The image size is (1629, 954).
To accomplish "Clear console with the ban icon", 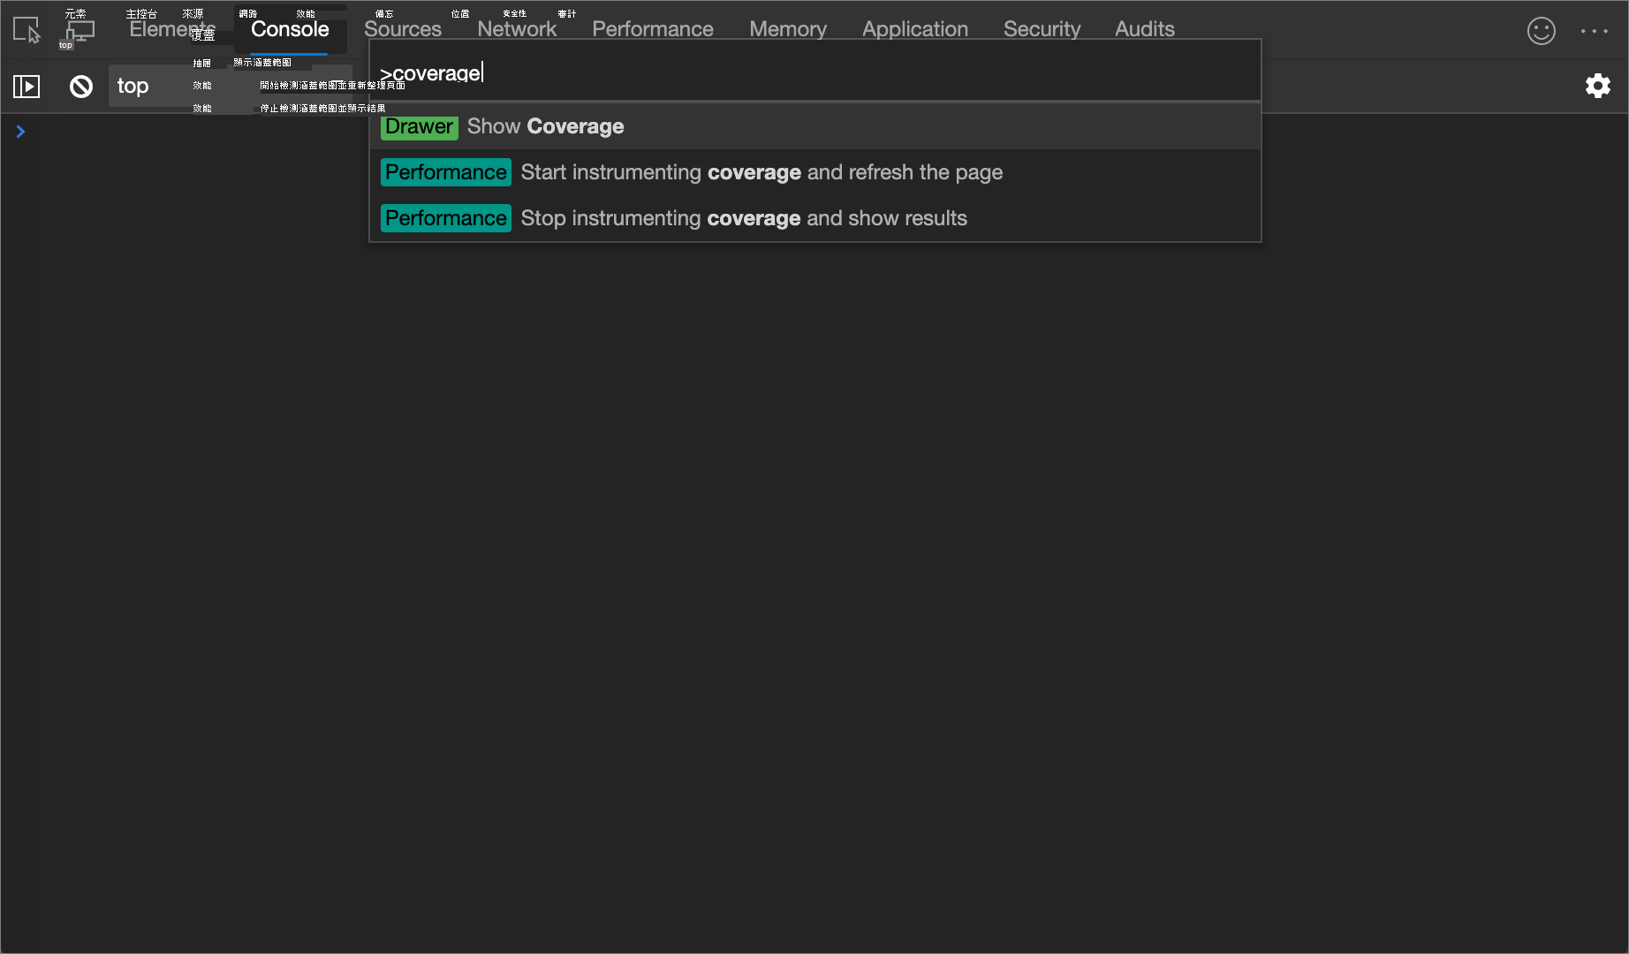I will click(x=81, y=87).
